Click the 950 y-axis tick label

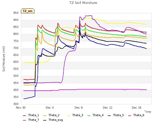tap(16, 13)
